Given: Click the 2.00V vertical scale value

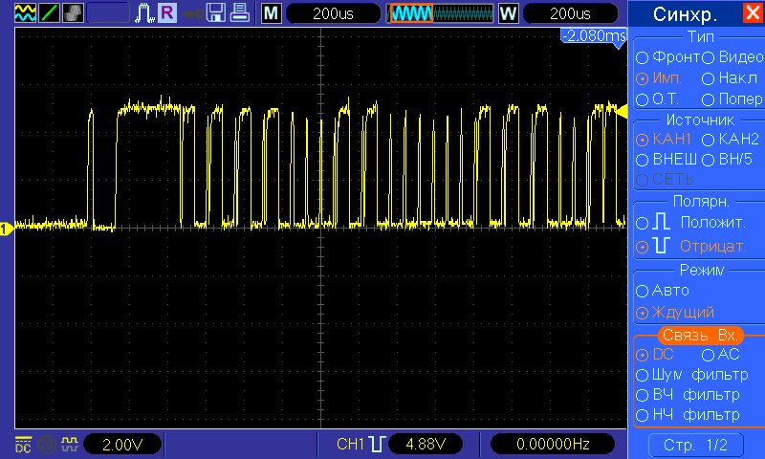Looking at the screenshot, I should tap(122, 445).
